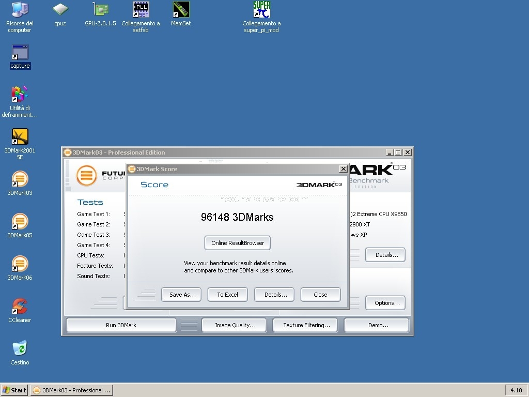Launch the Collegamento a setfsb shortcut
Image resolution: width=529 pixels, height=397 pixels.
(x=141, y=17)
